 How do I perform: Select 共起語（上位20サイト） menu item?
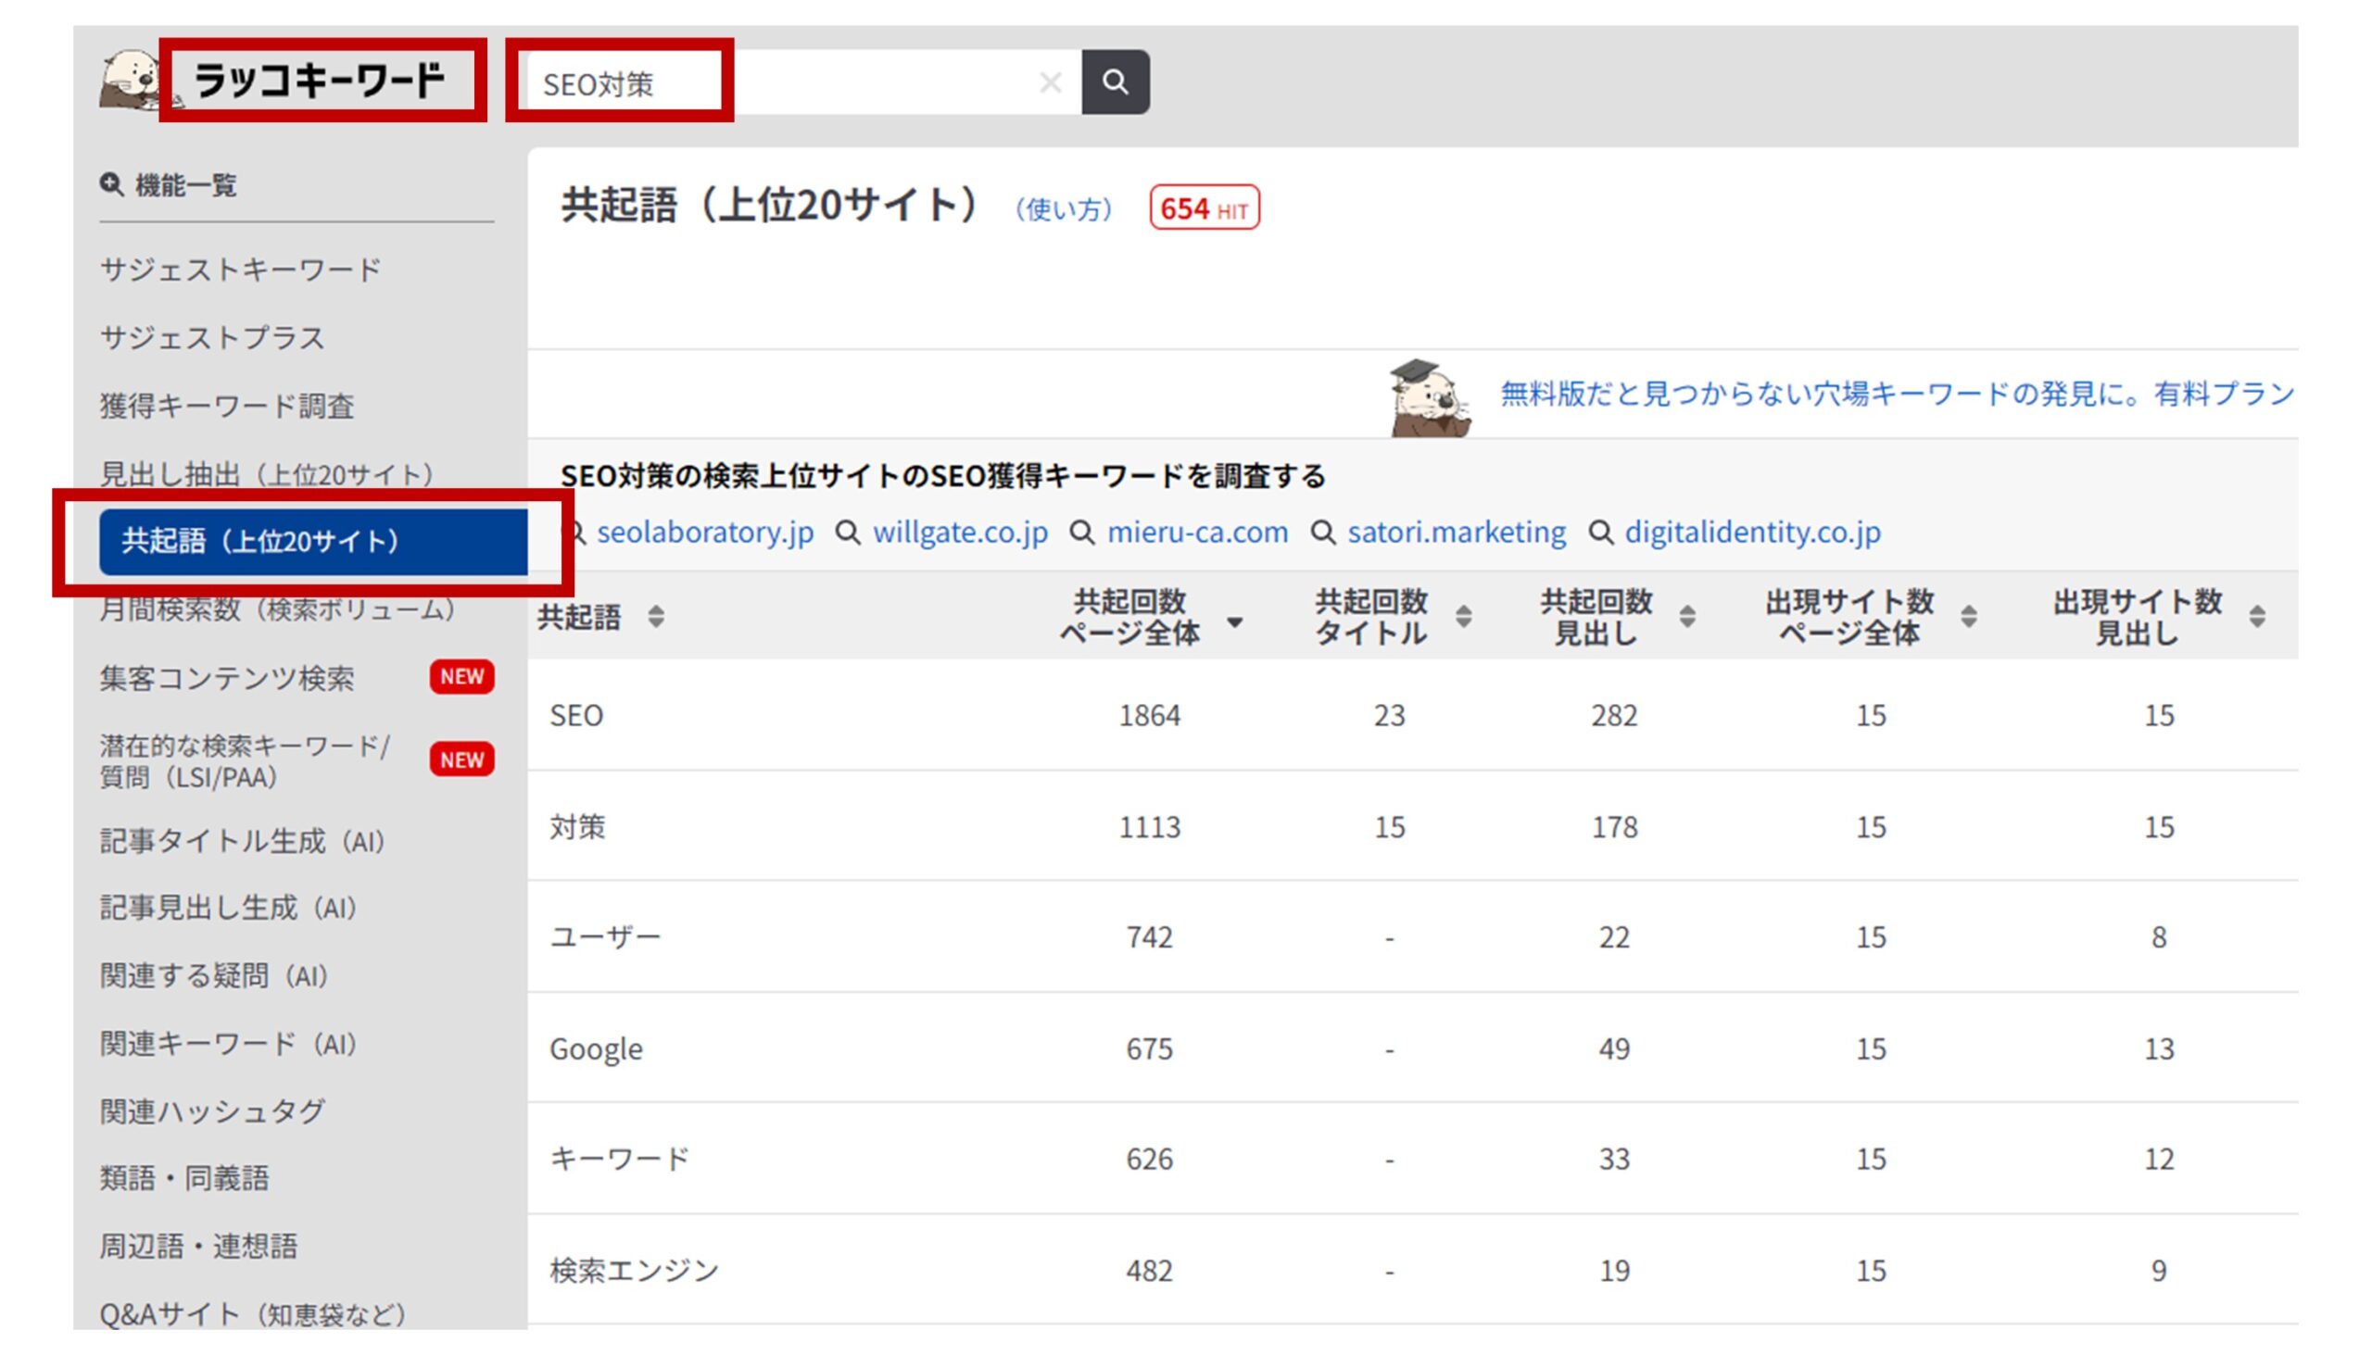click(x=313, y=542)
